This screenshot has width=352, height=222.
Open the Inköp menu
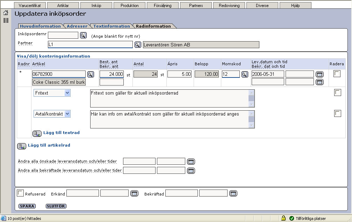(96, 5)
